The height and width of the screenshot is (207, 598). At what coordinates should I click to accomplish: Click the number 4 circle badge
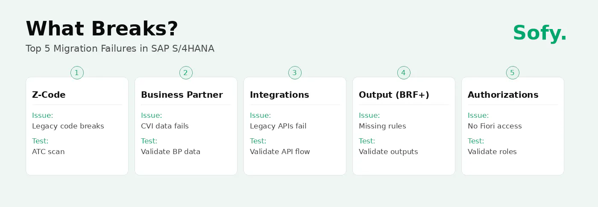pyautogui.click(x=404, y=73)
